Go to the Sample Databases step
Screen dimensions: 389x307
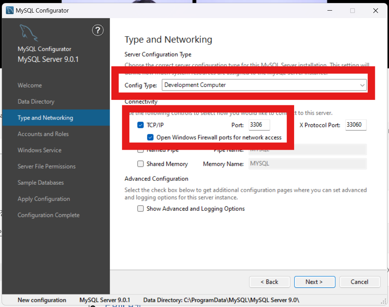pos(41,183)
